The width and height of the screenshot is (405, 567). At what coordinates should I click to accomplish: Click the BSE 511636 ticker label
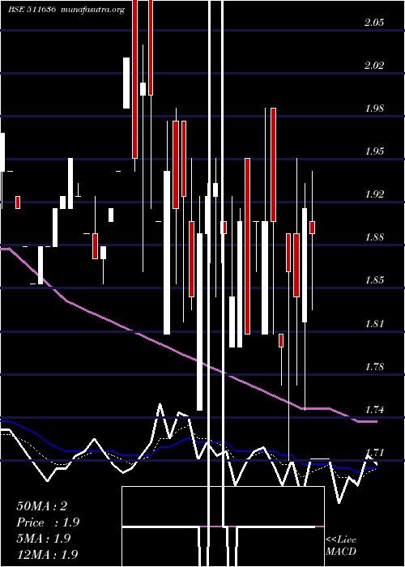[x=32, y=10]
